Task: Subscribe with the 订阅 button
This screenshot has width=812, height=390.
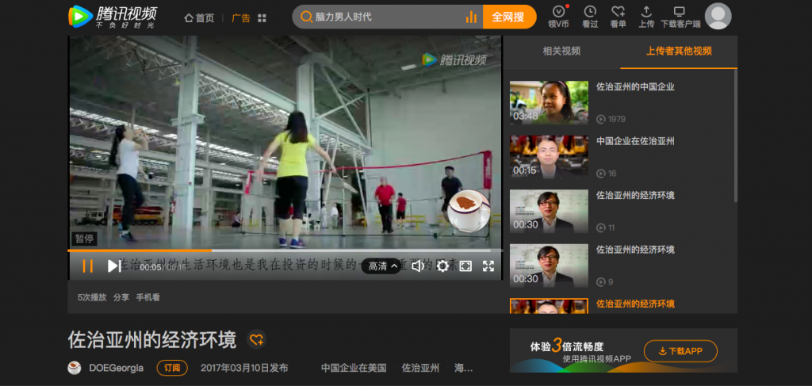Action: [172, 368]
